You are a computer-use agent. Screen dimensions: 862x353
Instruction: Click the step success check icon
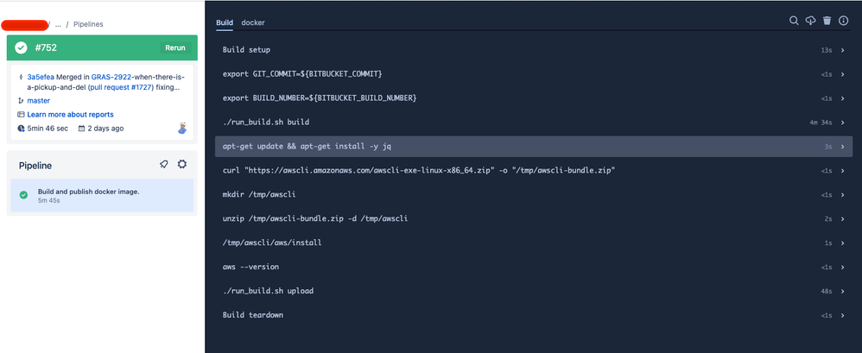(23, 195)
